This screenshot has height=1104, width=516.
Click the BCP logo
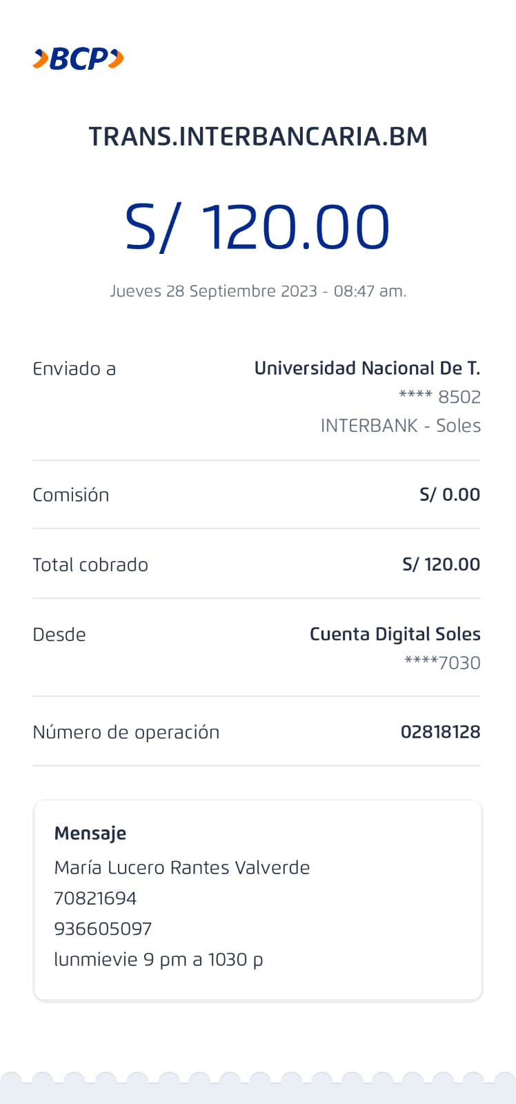pos(78,59)
